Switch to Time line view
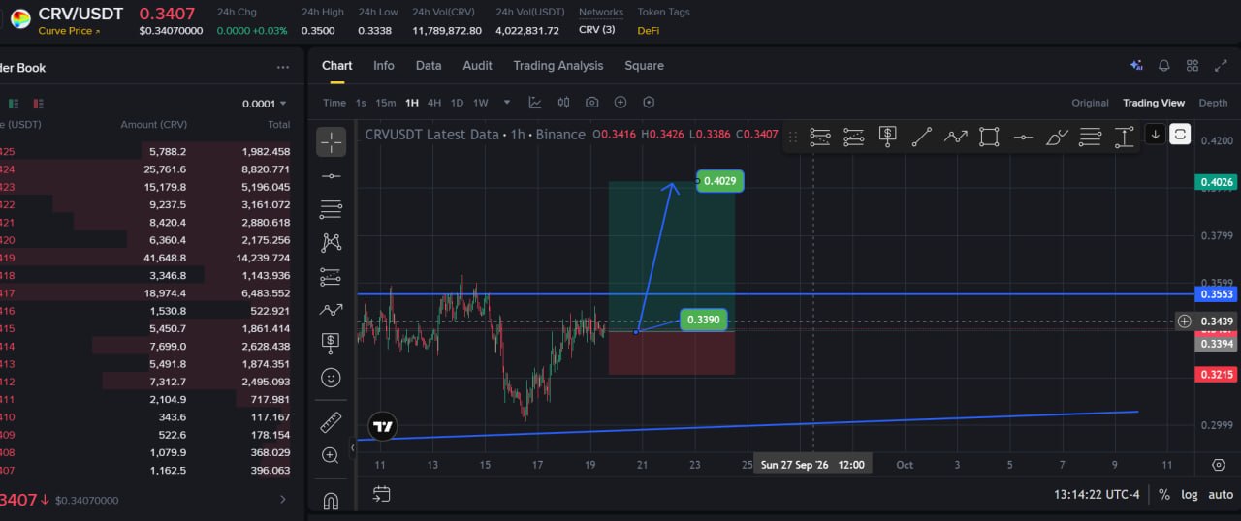The width and height of the screenshot is (1241, 521). [334, 103]
